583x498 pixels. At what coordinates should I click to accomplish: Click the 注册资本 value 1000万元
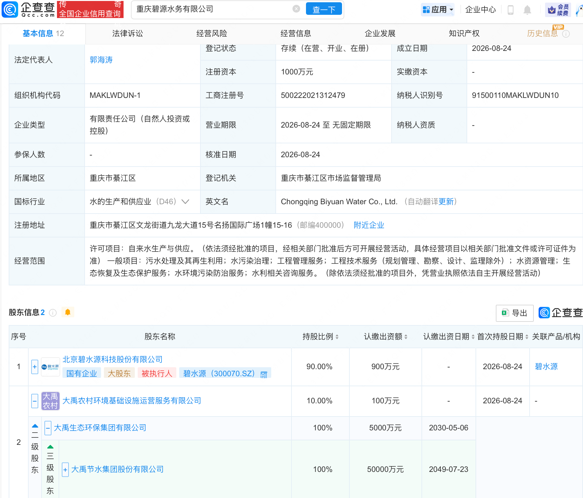pos(297,72)
